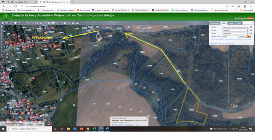Click the speech bubble comment tool
The height and width of the screenshot is (140, 272).
click(x=53, y=23)
